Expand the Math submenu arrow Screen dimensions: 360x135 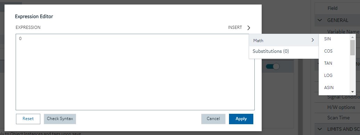[x=312, y=40]
